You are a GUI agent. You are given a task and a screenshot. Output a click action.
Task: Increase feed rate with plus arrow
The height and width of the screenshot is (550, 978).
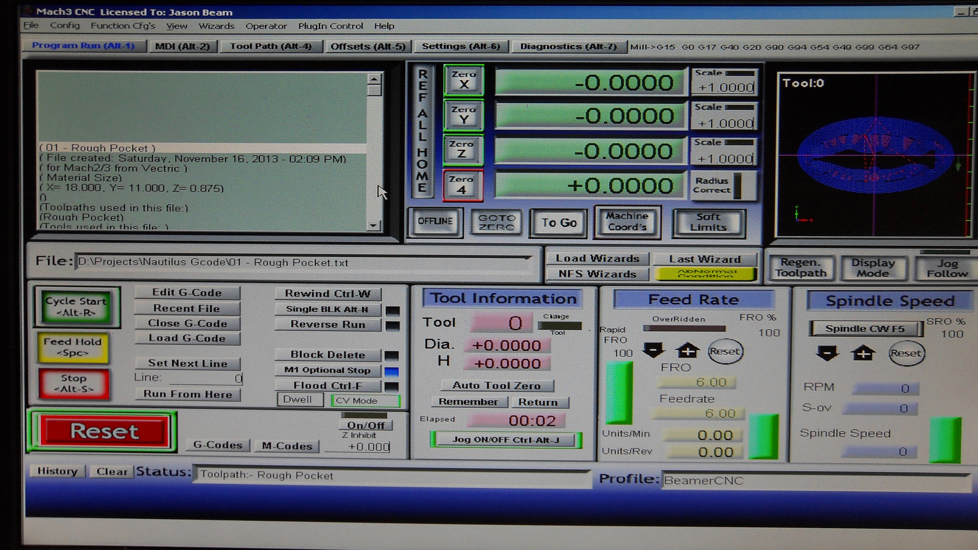click(x=687, y=351)
